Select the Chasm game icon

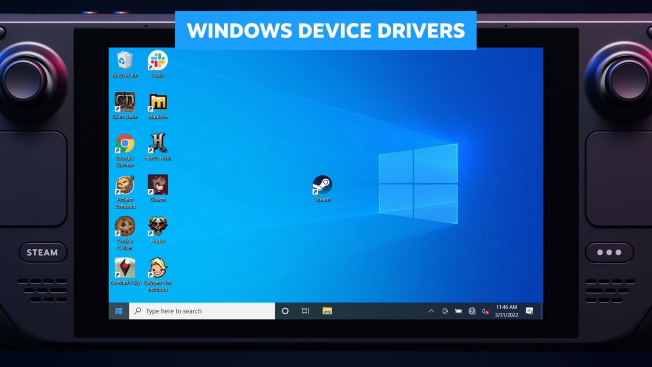pos(158,186)
